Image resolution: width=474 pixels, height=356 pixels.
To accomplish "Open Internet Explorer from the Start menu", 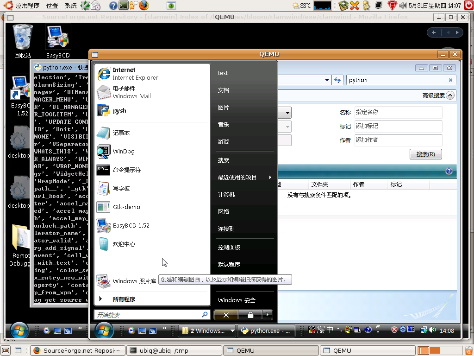I will pos(152,74).
